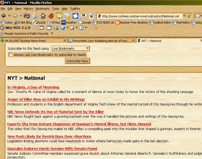
Task: Select the NYT > National tab
Action: (169, 41)
